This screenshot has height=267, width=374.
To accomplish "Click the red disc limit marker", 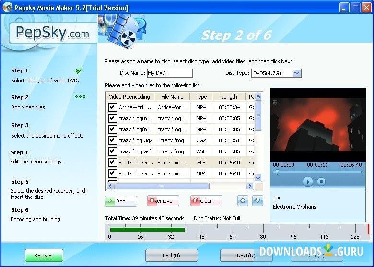I will click(x=368, y=229).
